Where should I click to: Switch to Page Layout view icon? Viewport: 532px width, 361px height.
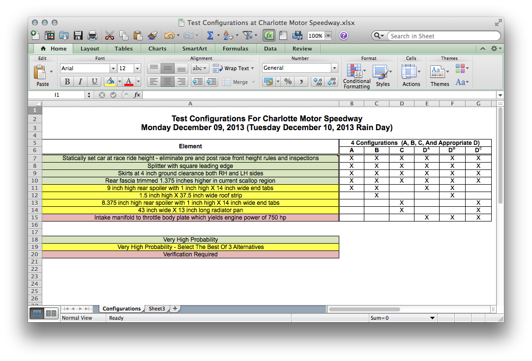point(51,313)
